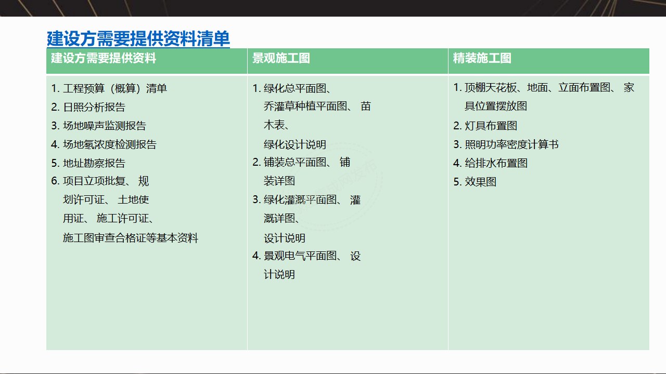The height and width of the screenshot is (374, 666).
Task: Select the 建设方需要提供资料 column header
Action: point(147,61)
